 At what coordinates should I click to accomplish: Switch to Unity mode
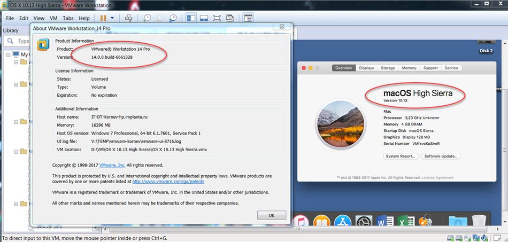click(x=230, y=18)
